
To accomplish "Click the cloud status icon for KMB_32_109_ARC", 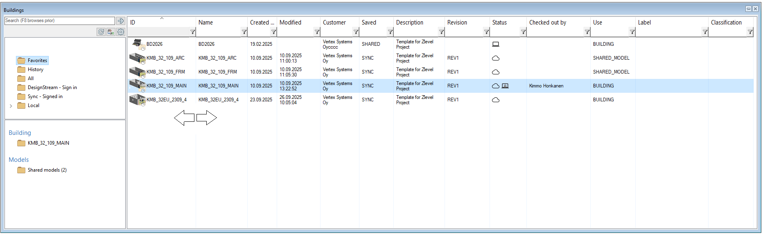I will click(496, 58).
